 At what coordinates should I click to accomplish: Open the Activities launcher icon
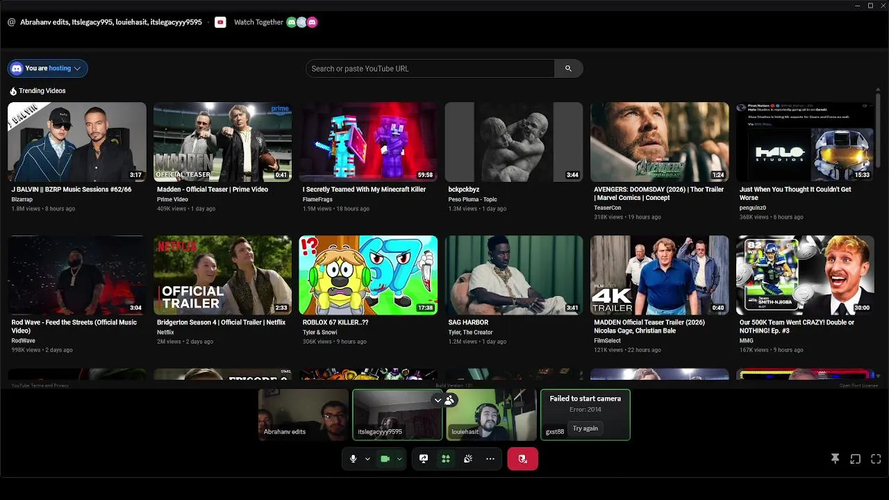(446, 459)
